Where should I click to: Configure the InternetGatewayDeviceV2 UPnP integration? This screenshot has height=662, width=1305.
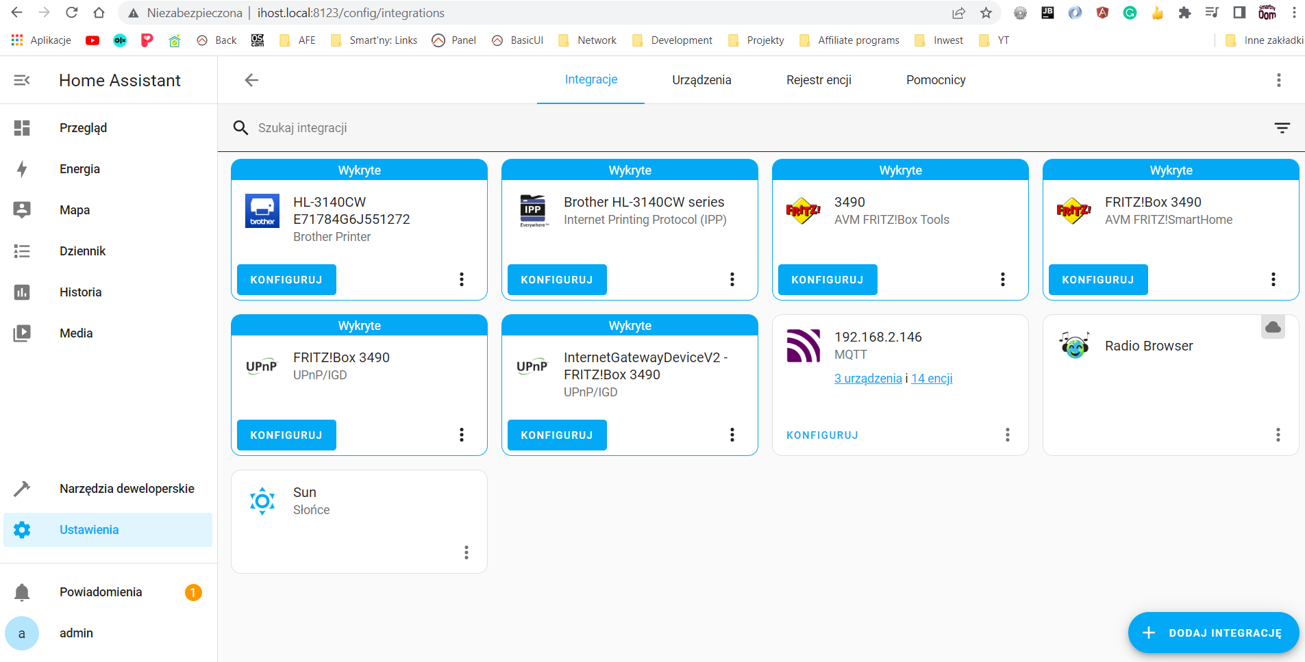click(x=557, y=435)
